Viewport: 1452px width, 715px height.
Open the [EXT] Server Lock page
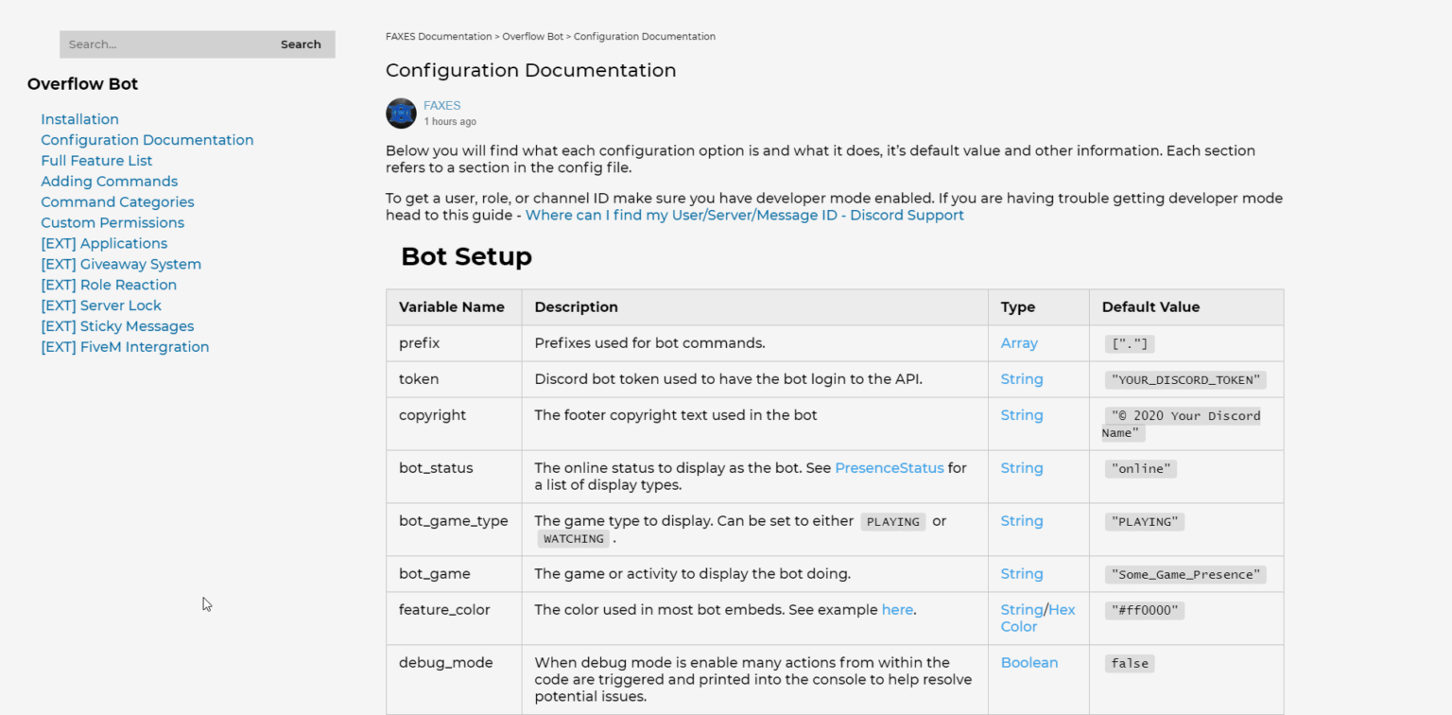click(x=101, y=305)
